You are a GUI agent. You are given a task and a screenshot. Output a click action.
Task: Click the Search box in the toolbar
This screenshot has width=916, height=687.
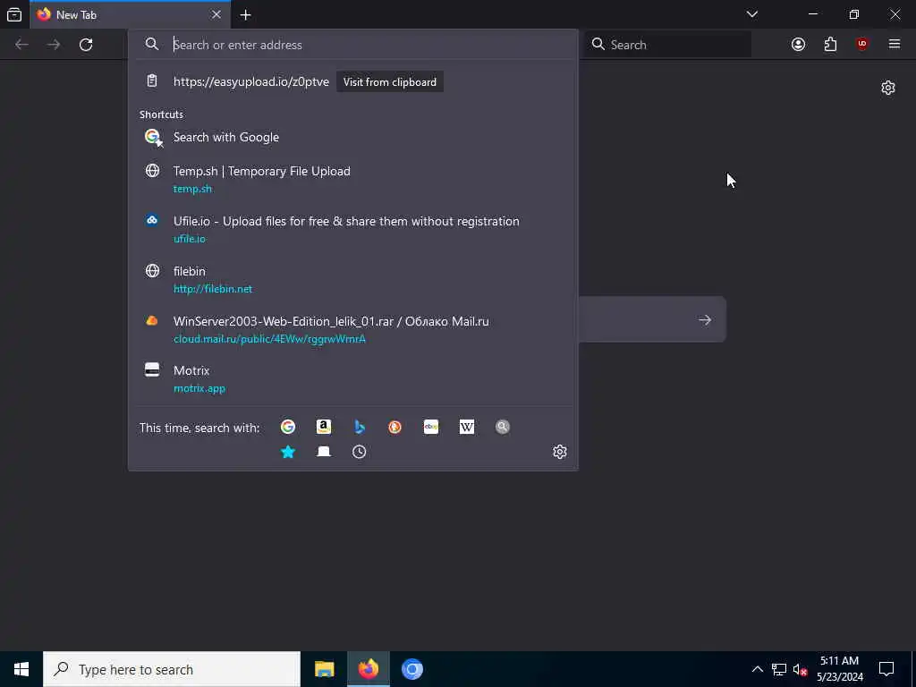[x=667, y=45]
